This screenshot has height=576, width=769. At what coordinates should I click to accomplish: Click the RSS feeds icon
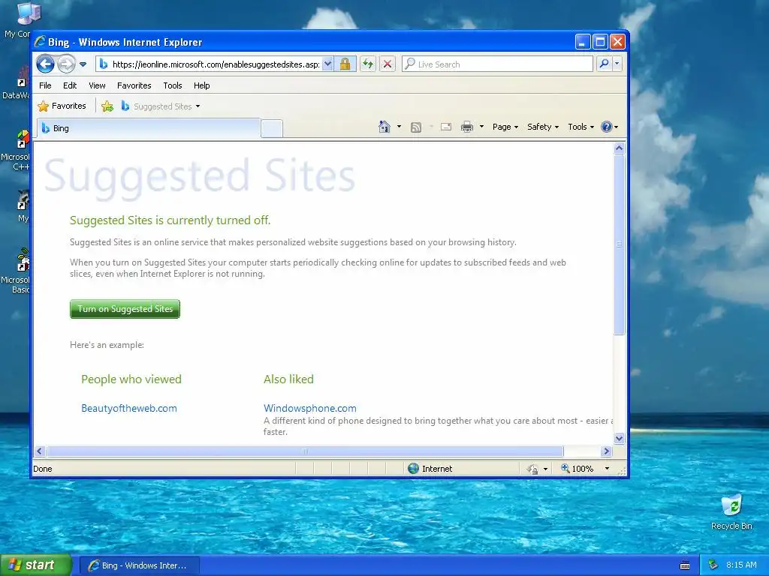tap(416, 127)
